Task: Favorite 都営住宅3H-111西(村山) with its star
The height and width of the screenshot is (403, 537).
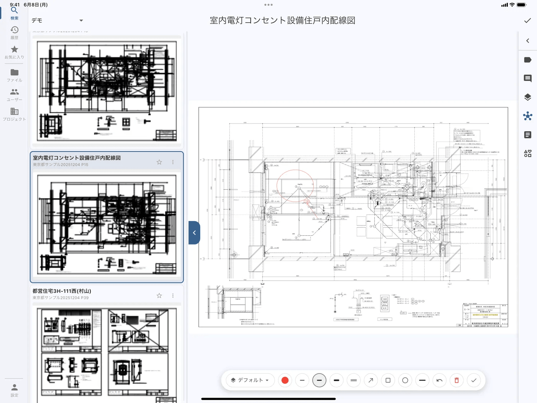Action: click(x=159, y=295)
